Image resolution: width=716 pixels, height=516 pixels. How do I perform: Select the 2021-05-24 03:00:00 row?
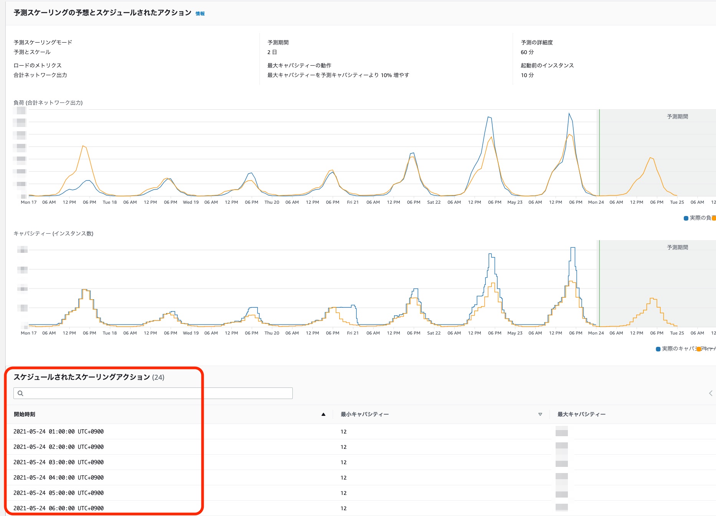point(361,462)
